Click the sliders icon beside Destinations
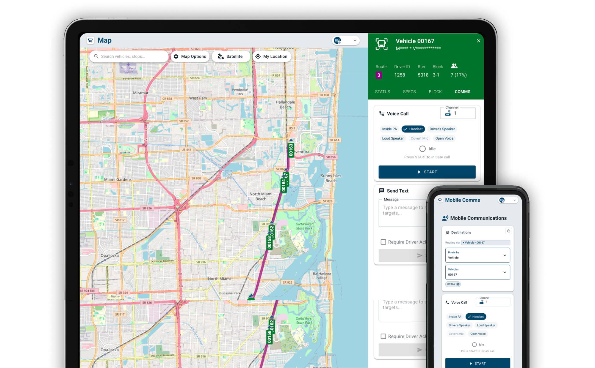Screen dimensions: 595x368 point(447,232)
